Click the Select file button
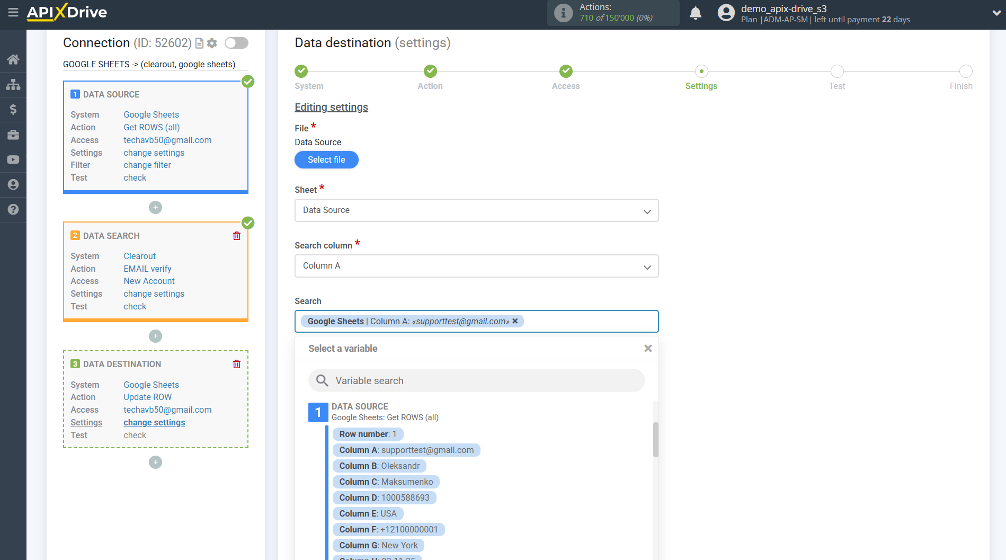Screen dimensions: 1006x560 [x=326, y=159]
